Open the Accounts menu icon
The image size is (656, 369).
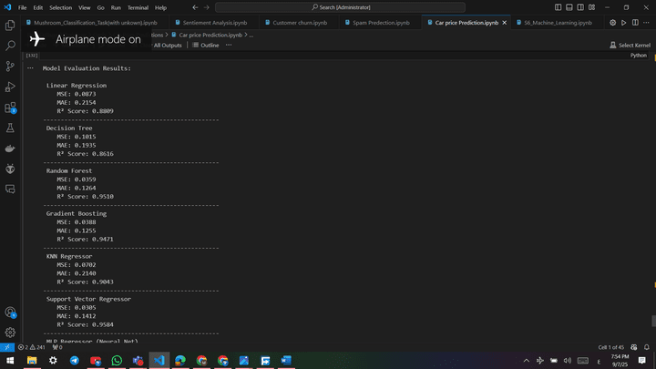10,313
